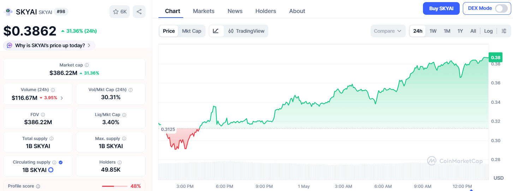Open Total supply info icon
Viewport: 513px width, 191px height.
pyautogui.click(x=52, y=139)
